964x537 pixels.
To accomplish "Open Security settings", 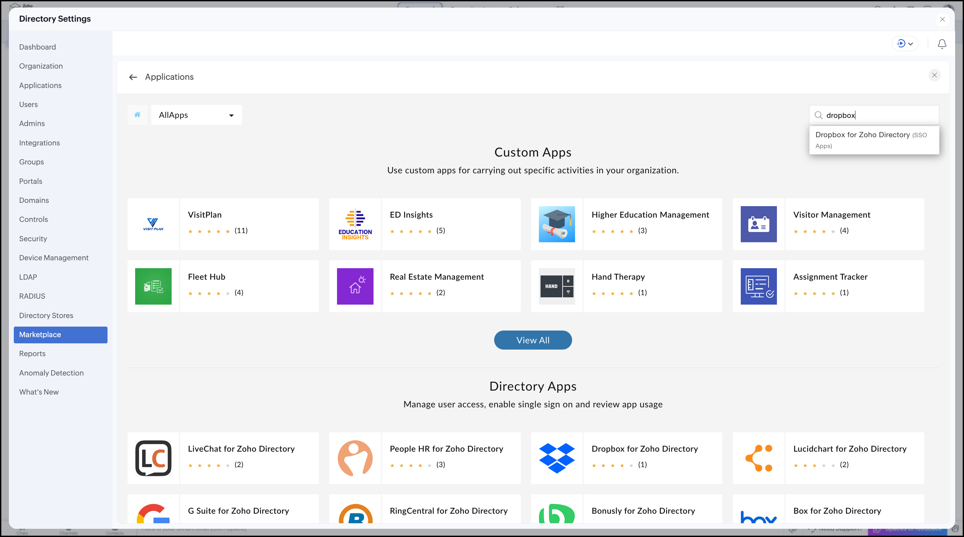I will (33, 239).
